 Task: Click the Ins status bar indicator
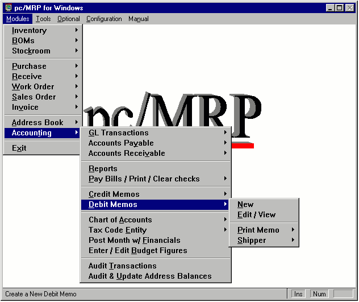click(x=298, y=294)
